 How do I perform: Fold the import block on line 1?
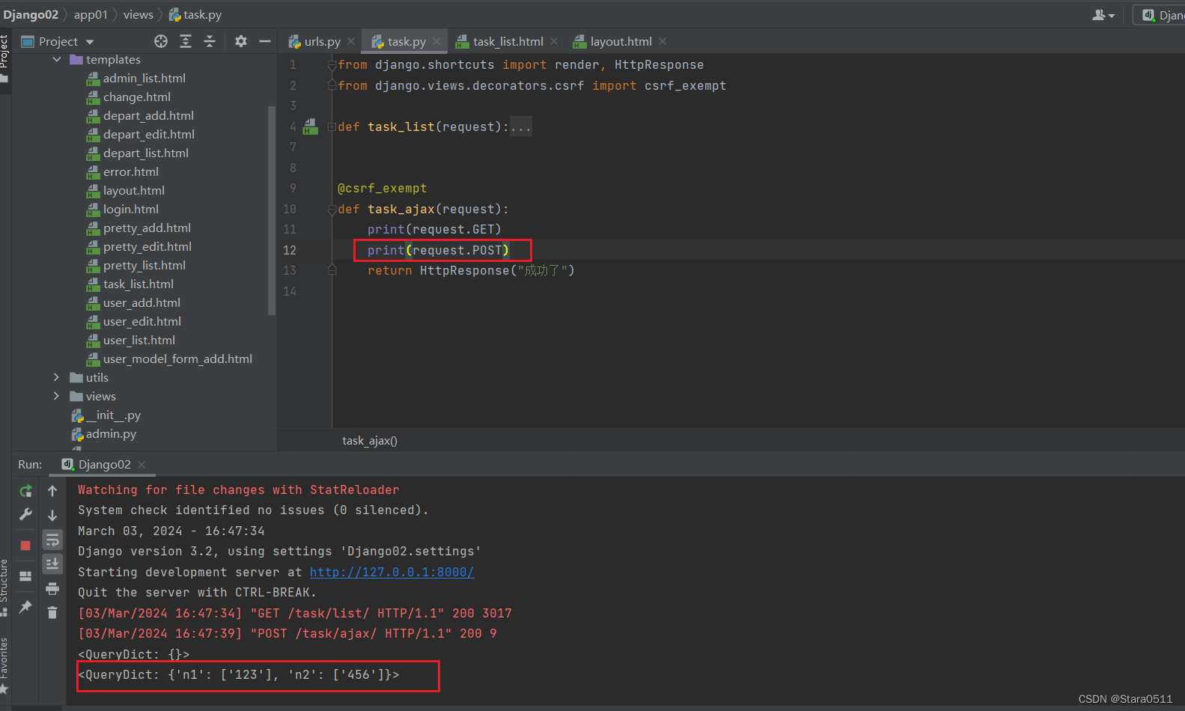tap(332, 65)
